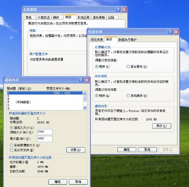
Task: Switch to 系统还原 tab
Action: pos(84,17)
